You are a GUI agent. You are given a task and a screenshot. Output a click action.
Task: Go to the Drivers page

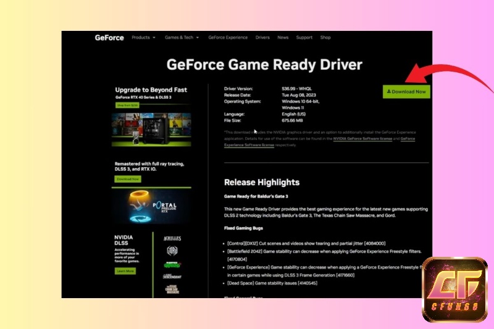[262, 38]
